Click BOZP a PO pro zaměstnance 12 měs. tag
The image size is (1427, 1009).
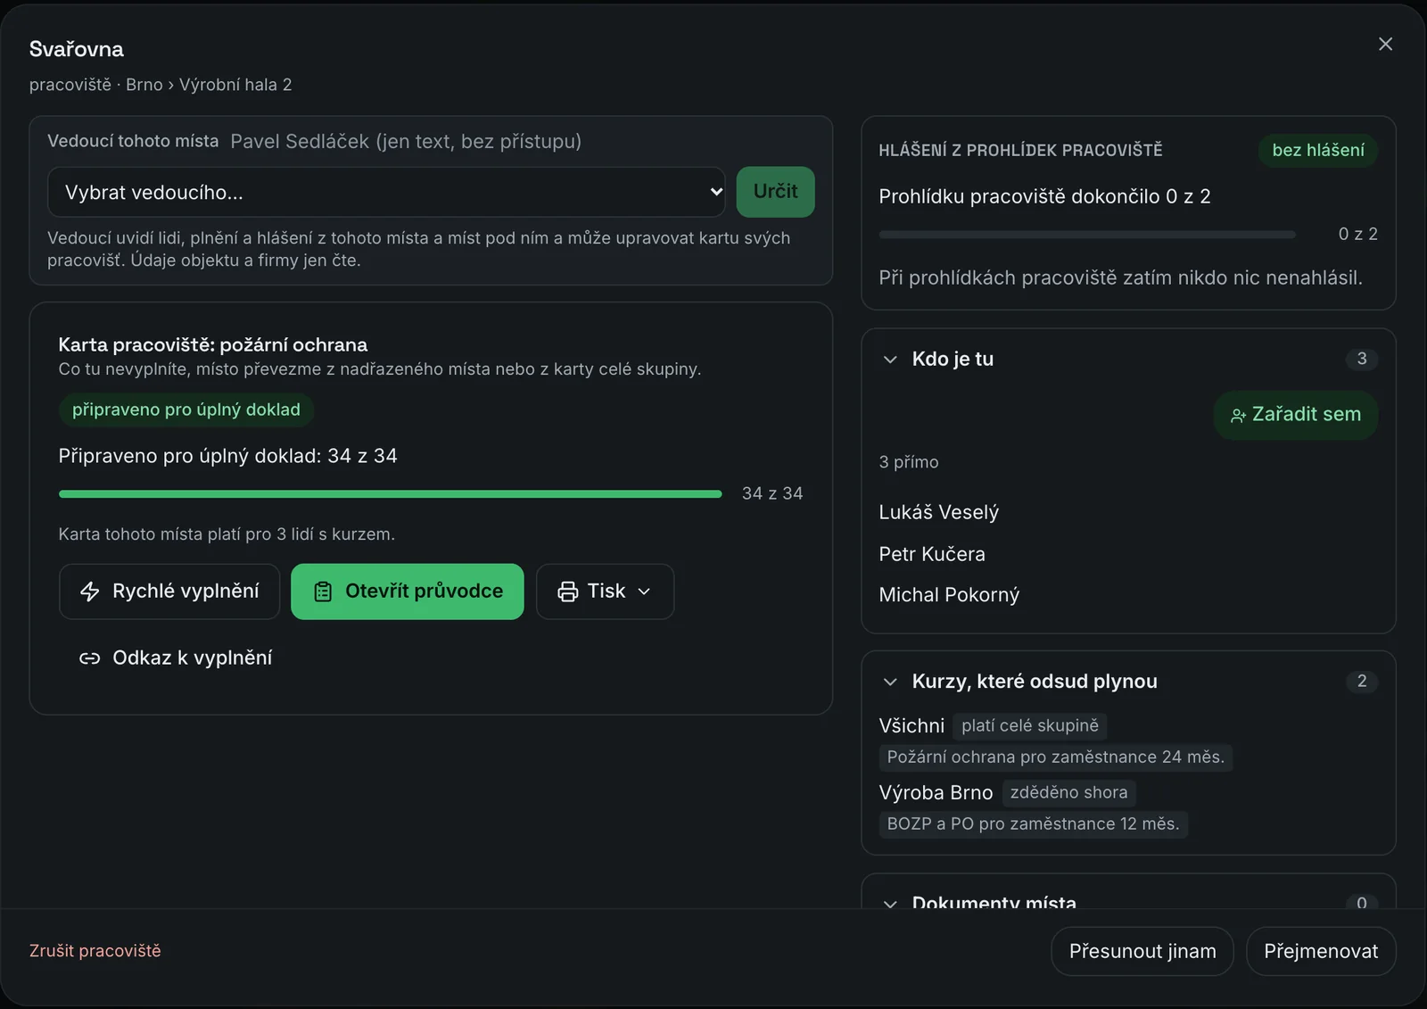1033,824
